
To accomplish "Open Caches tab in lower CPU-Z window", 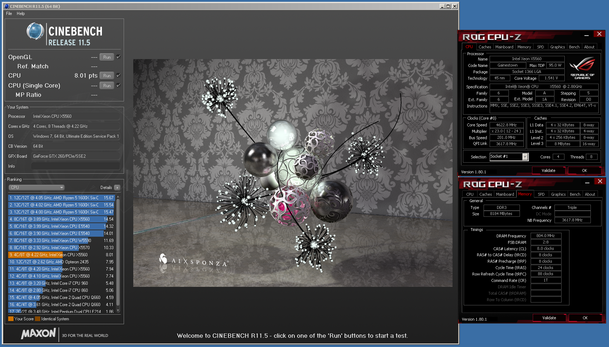I will (485, 194).
